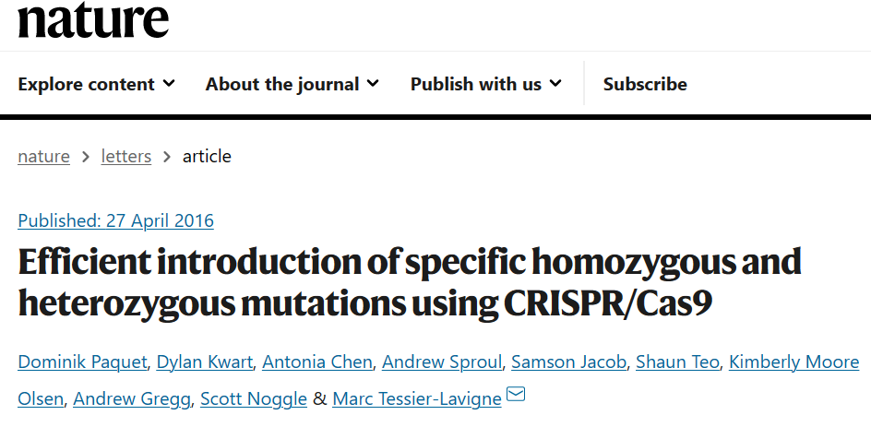The height and width of the screenshot is (427, 871).
Task: Click the Published: 27 April 2016 link
Action: [115, 220]
